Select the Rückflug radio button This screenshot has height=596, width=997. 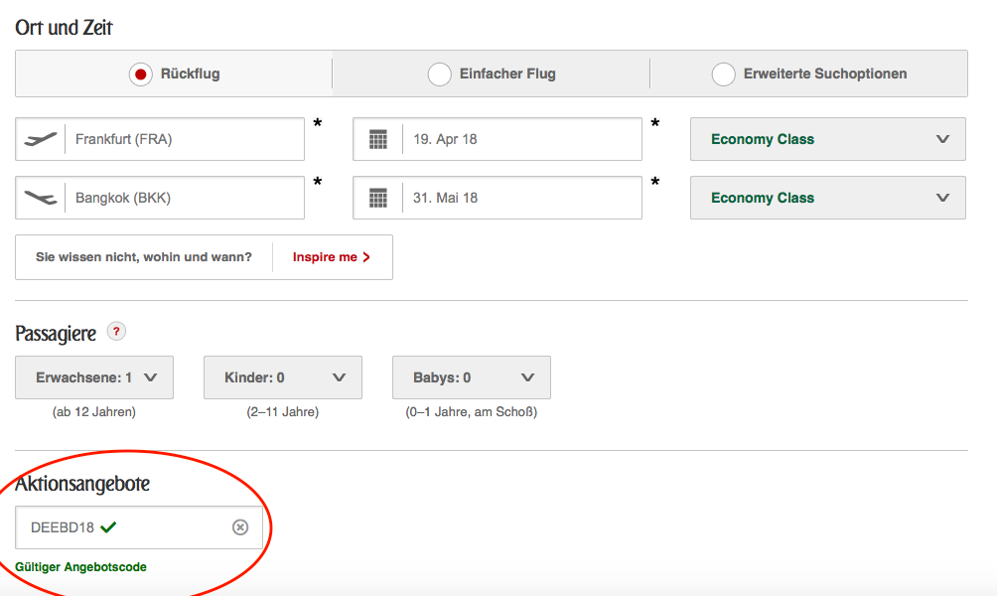click(x=141, y=74)
